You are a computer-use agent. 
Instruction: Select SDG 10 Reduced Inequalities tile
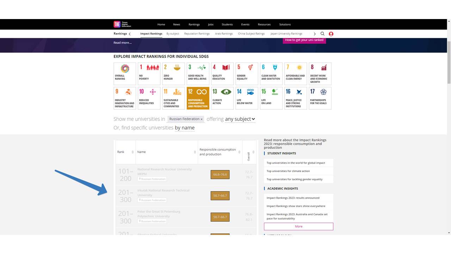pyautogui.click(x=149, y=98)
